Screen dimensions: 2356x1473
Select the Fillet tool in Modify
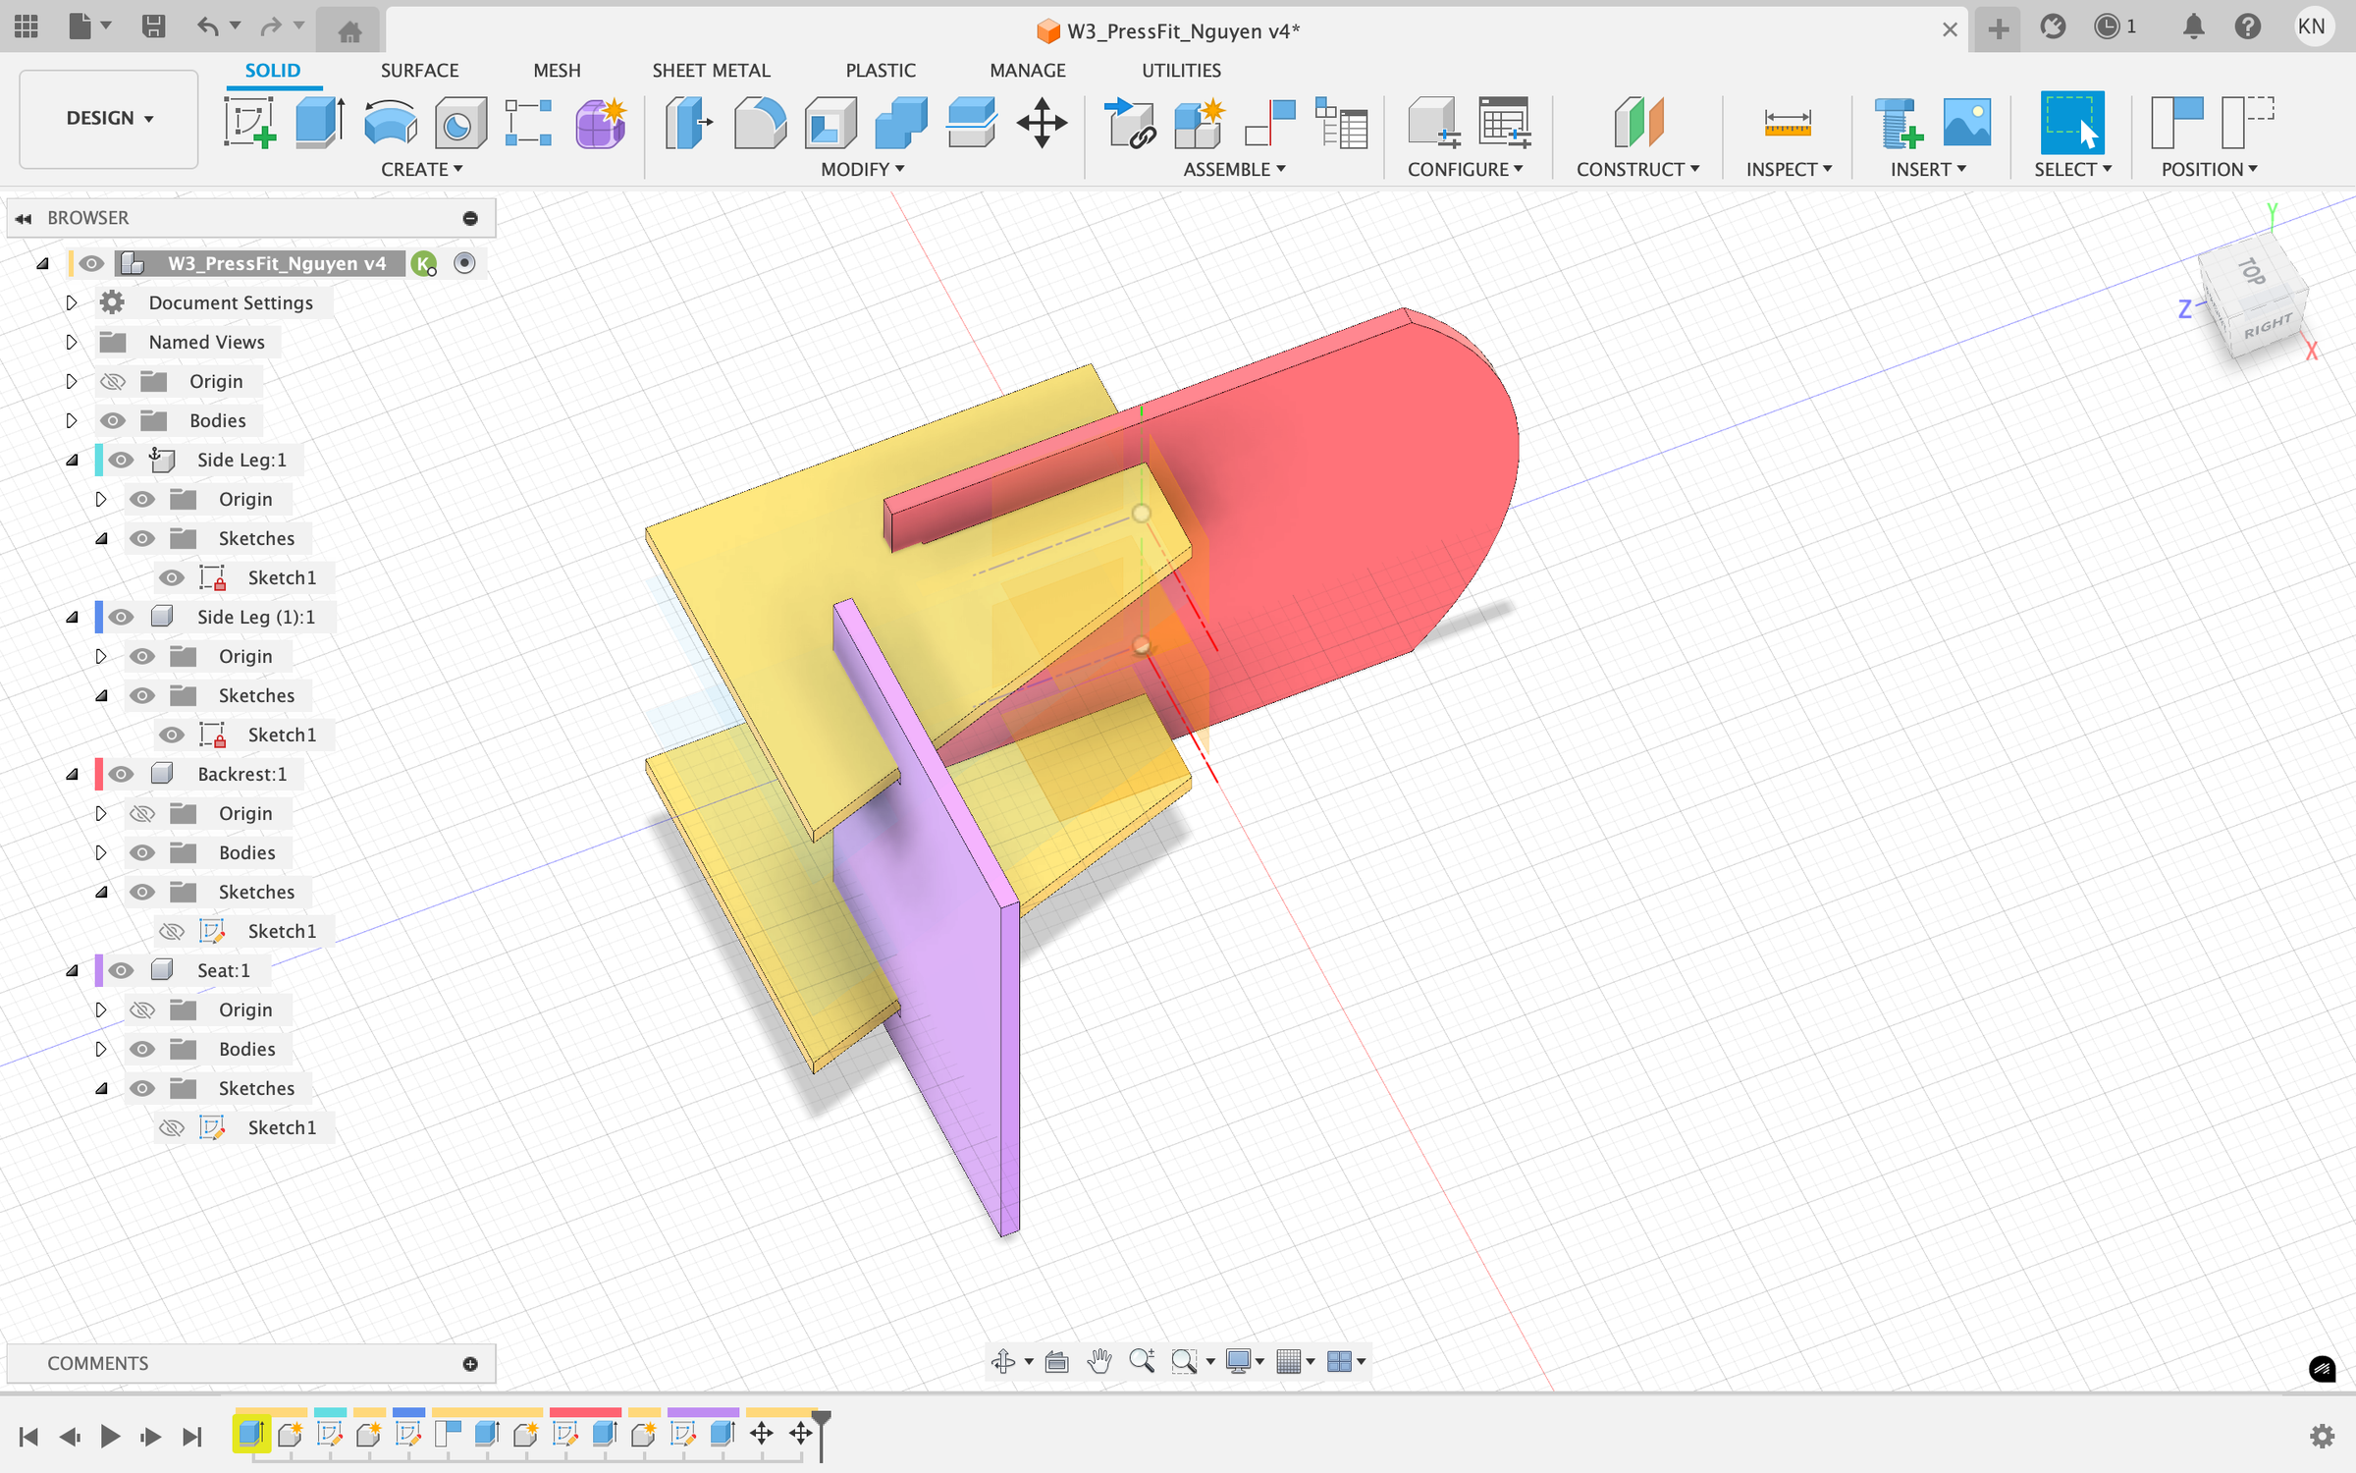pos(760,123)
